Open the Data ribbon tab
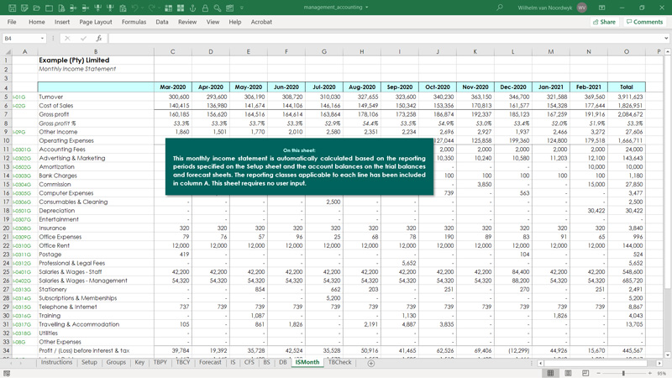 click(162, 22)
